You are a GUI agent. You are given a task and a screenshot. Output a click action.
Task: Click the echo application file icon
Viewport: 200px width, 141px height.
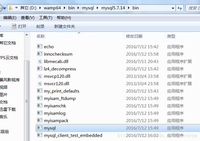click(40, 46)
